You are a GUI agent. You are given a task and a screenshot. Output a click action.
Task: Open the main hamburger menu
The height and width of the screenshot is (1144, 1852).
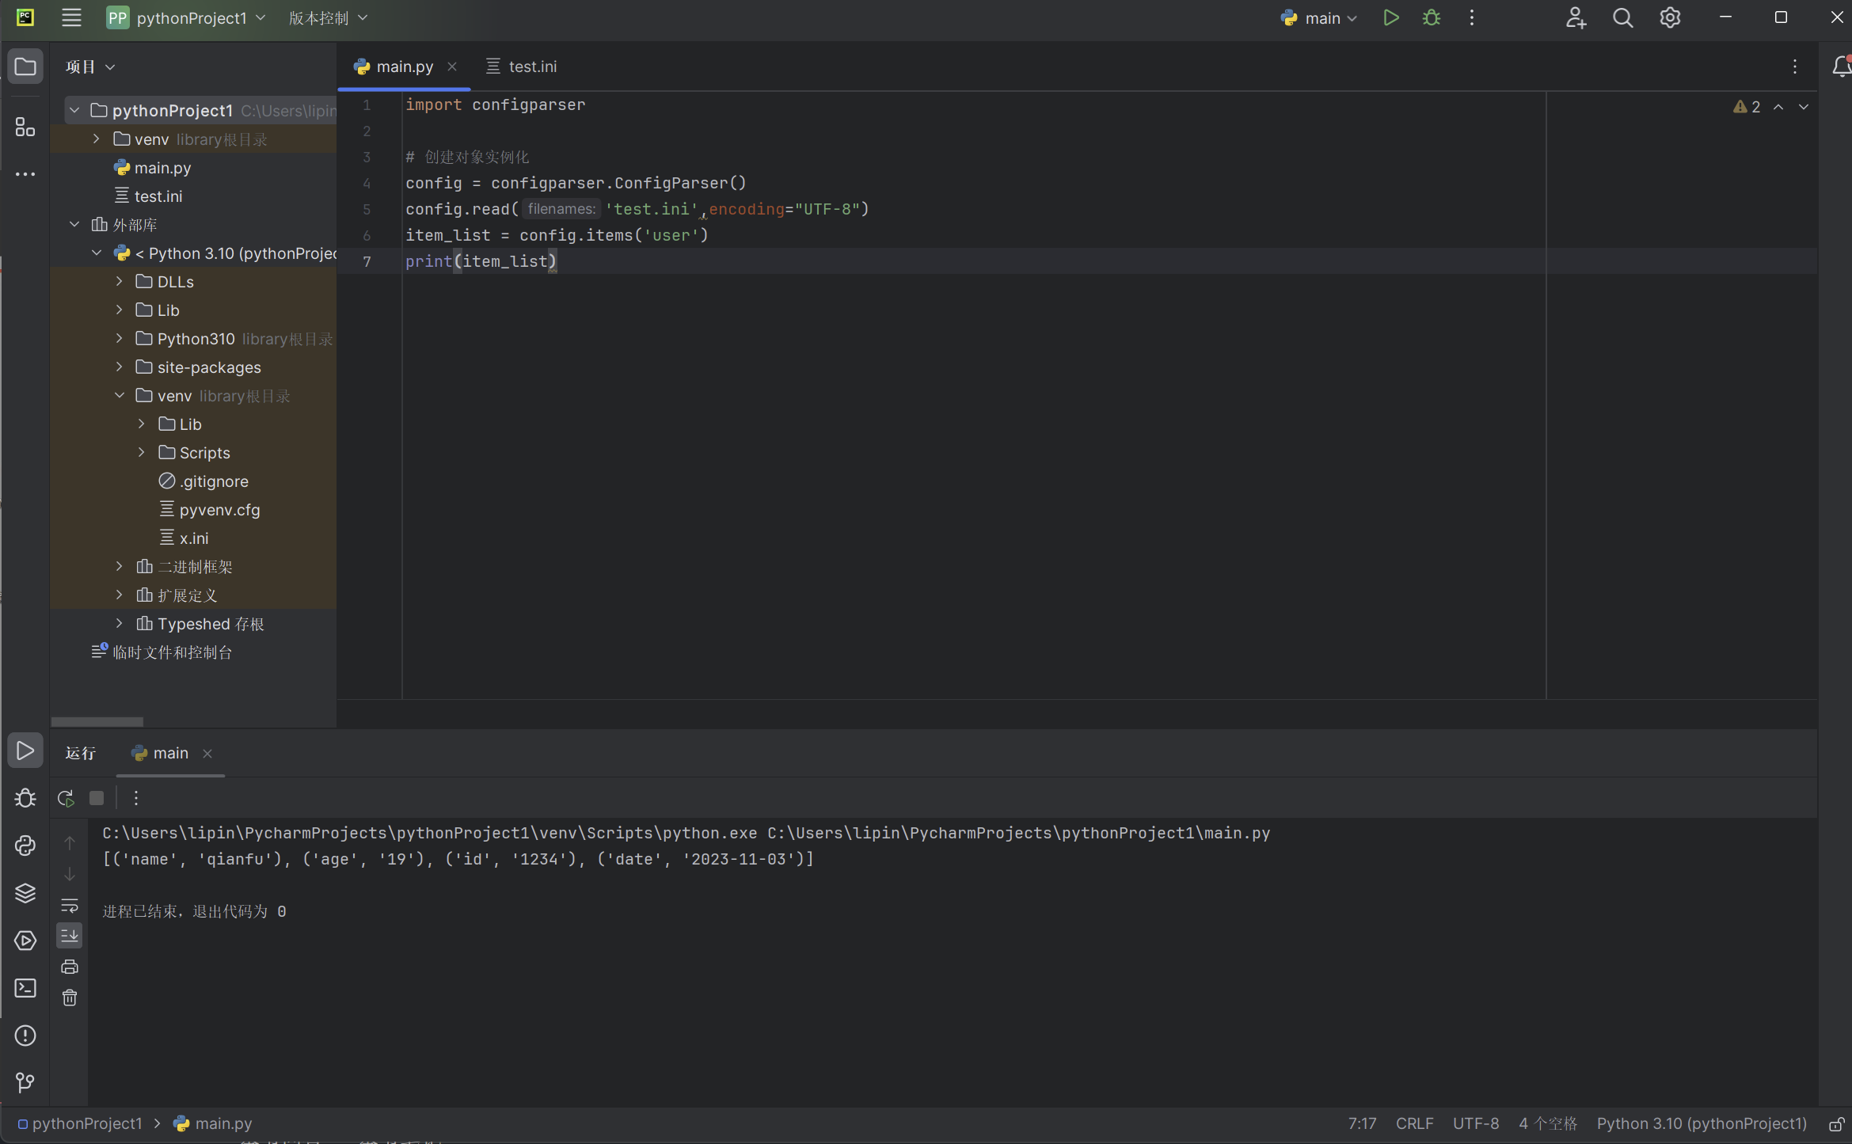(x=71, y=17)
